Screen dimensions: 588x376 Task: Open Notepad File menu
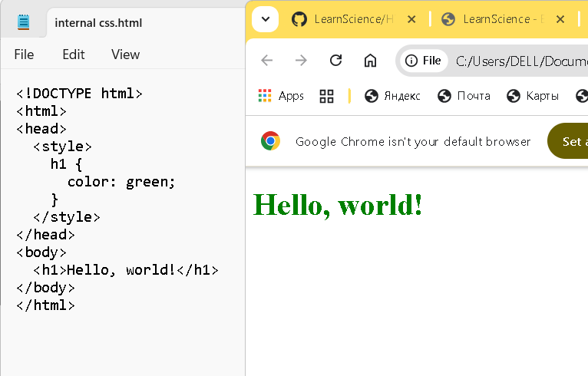coord(24,54)
